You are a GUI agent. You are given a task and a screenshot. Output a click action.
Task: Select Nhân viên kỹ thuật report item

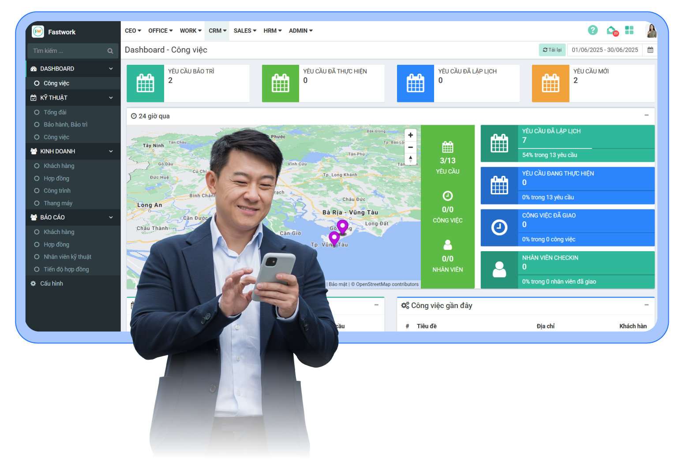click(67, 257)
